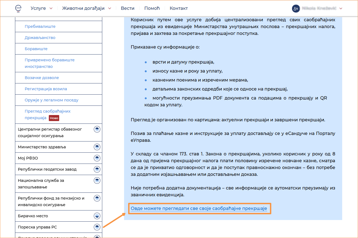Screen dimensions: 358x238
Task: Click layers icon beside Бирачко место
Action: (97, 216)
